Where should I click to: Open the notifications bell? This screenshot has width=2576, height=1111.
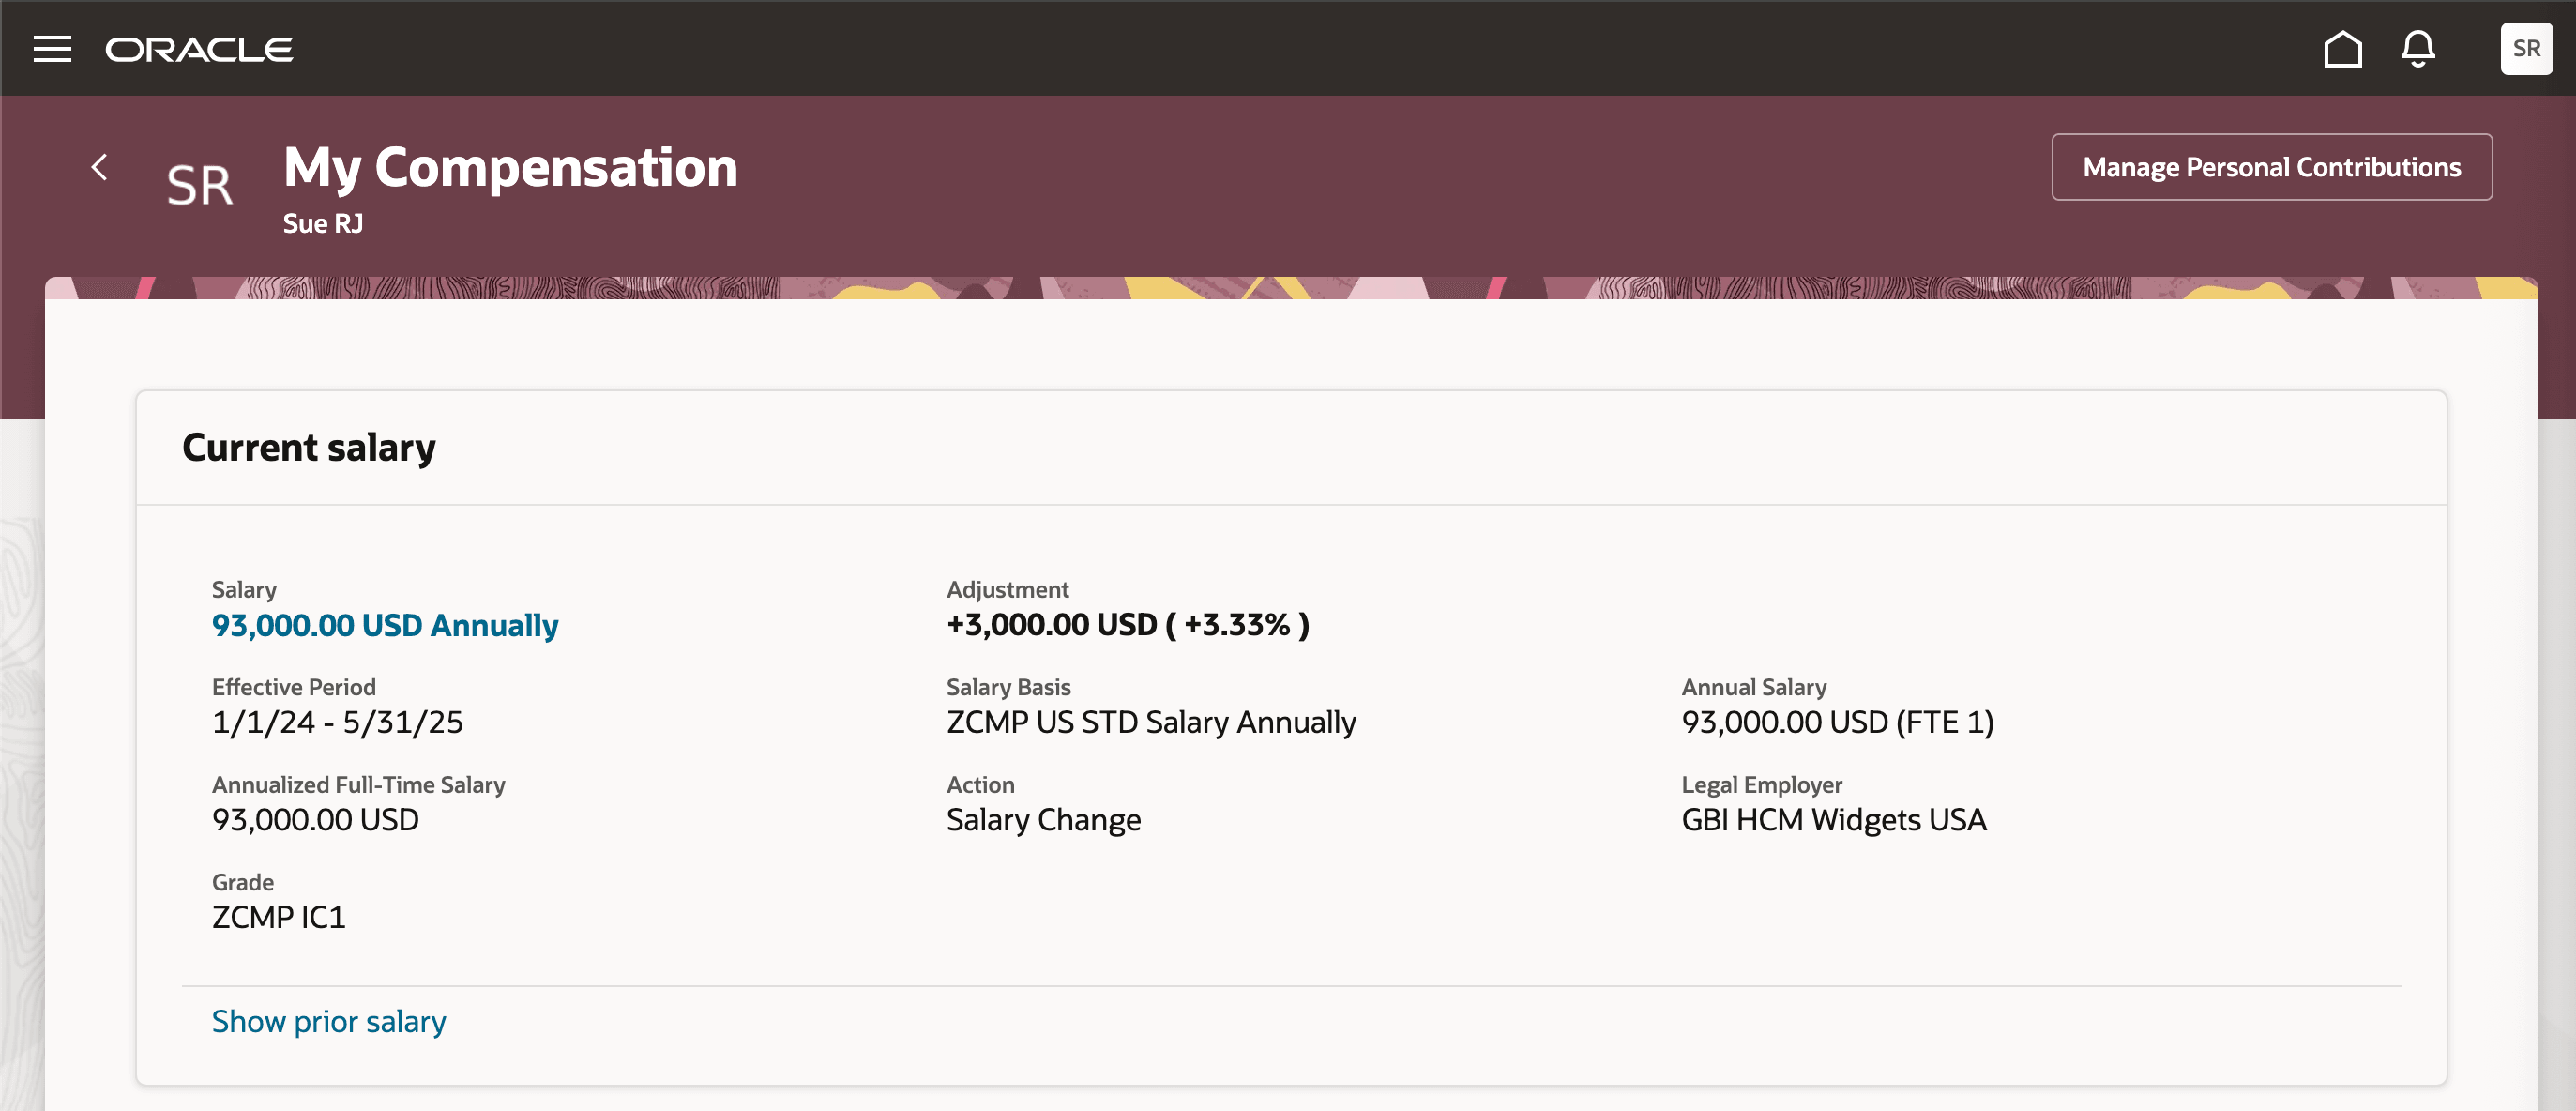pyautogui.click(x=2419, y=48)
